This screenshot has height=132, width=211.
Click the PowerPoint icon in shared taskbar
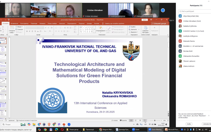pyautogui.click(x=64, y=124)
